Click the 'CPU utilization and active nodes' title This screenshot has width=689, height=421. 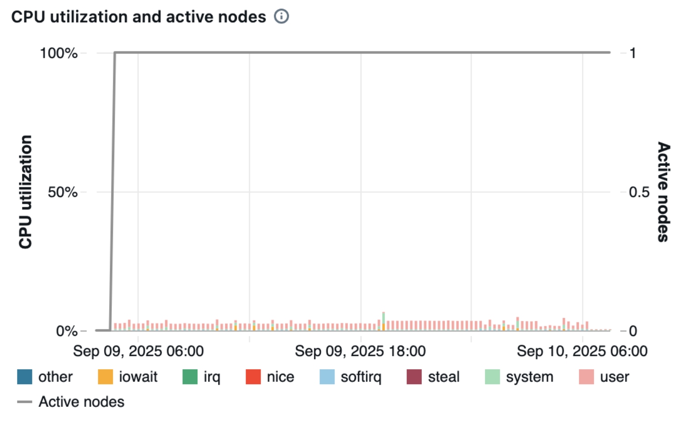point(138,17)
